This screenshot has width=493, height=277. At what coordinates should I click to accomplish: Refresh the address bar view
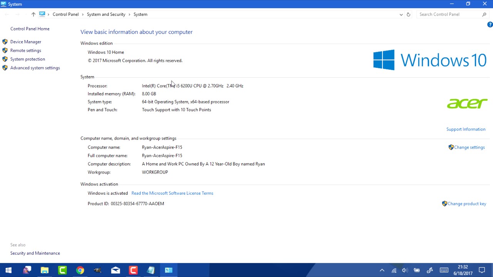pyautogui.click(x=408, y=14)
